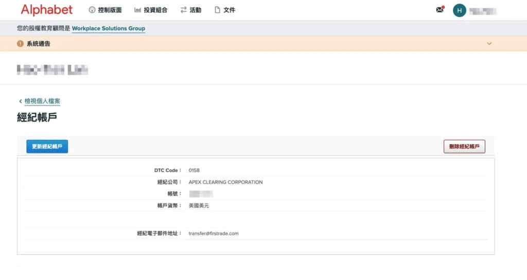Click the document page icon

[218, 10]
